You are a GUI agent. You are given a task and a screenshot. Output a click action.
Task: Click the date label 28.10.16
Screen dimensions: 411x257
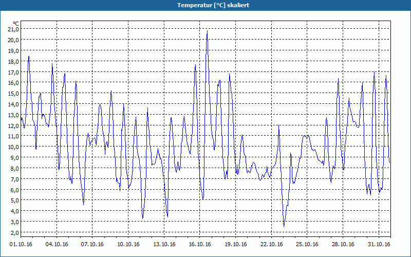(x=343, y=245)
